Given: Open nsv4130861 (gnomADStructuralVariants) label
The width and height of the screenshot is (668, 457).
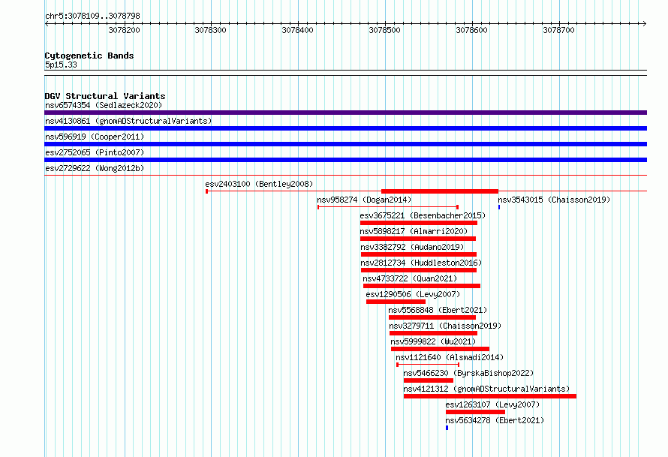Looking at the screenshot, I should click(x=128, y=121).
